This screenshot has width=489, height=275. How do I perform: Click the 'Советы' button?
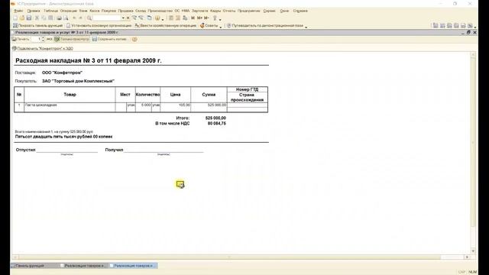click(209, 25)
